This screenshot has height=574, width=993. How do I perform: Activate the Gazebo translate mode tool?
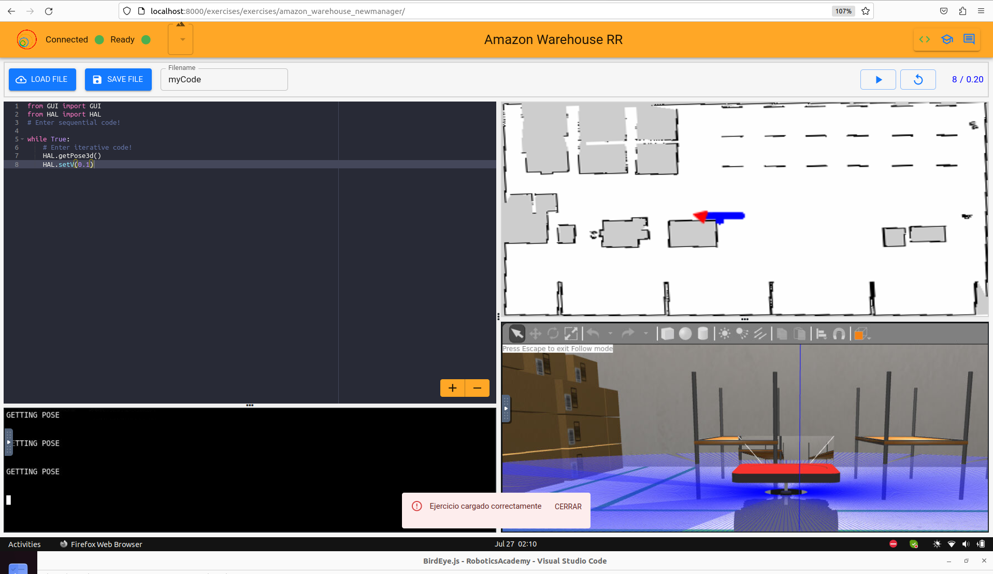(x=535, y=334)
